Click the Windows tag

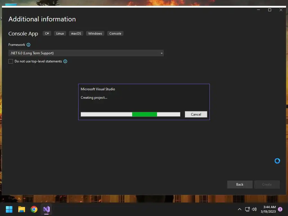pyautogui.click(x=95, y=33)
